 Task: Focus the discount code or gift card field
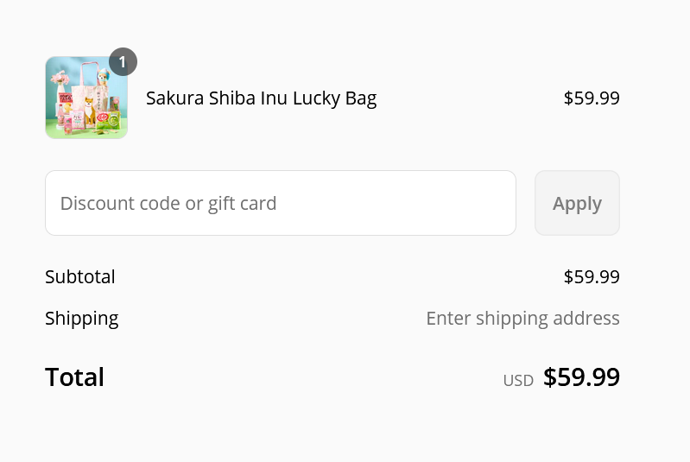[x=281, y=203]
